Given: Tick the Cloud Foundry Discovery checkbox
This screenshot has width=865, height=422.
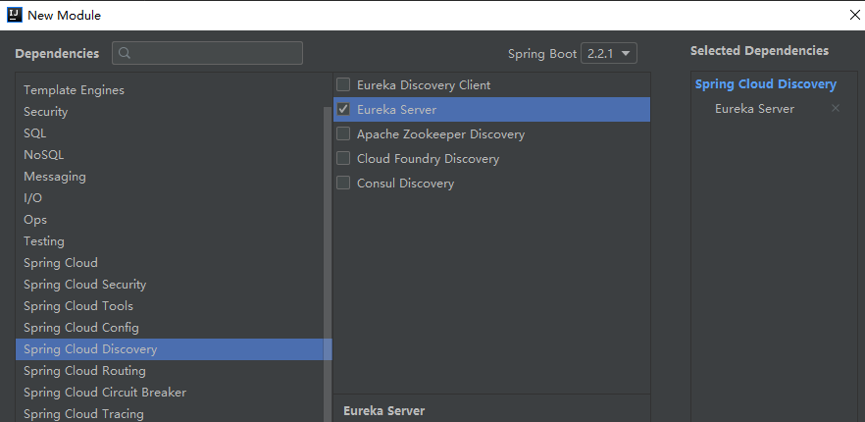Looking at the screenshot, I should (x=343, y=159).
